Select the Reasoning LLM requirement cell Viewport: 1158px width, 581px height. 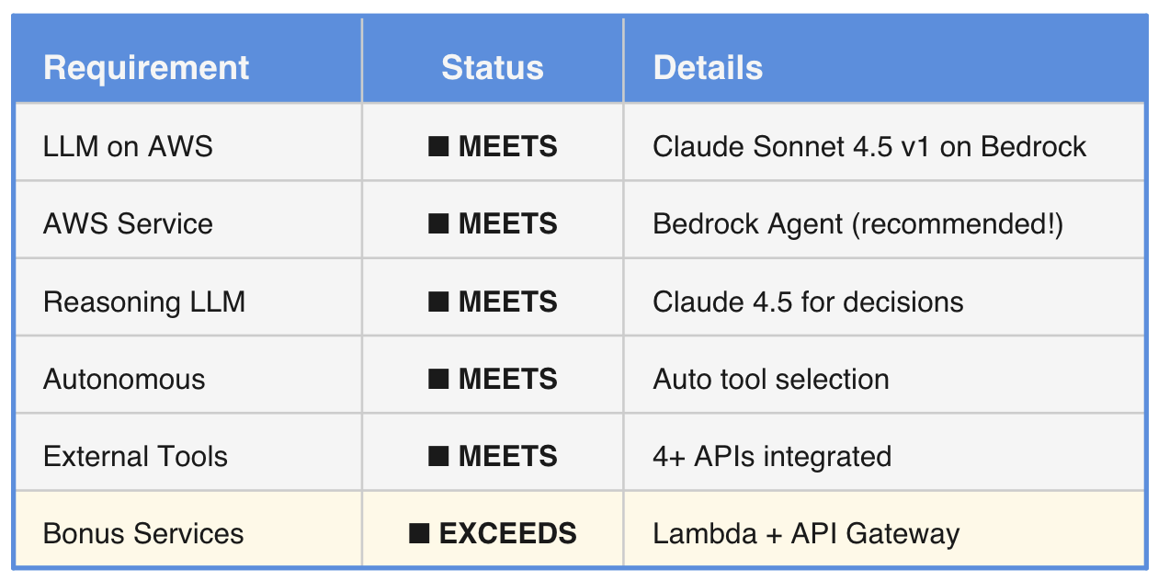[x=144, y=302]
